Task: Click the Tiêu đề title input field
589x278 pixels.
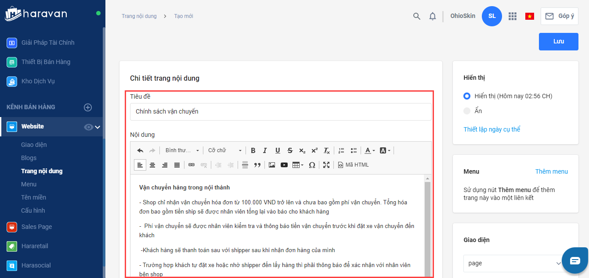Action: pyautogui.click(x=281, y=112)
